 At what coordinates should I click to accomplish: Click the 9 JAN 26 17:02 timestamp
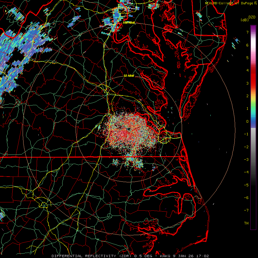coord(191,256)
